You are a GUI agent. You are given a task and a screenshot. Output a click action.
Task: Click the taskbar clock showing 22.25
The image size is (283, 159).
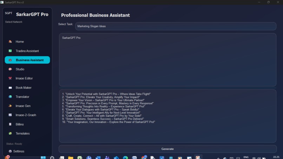click(x=276, y=157)
